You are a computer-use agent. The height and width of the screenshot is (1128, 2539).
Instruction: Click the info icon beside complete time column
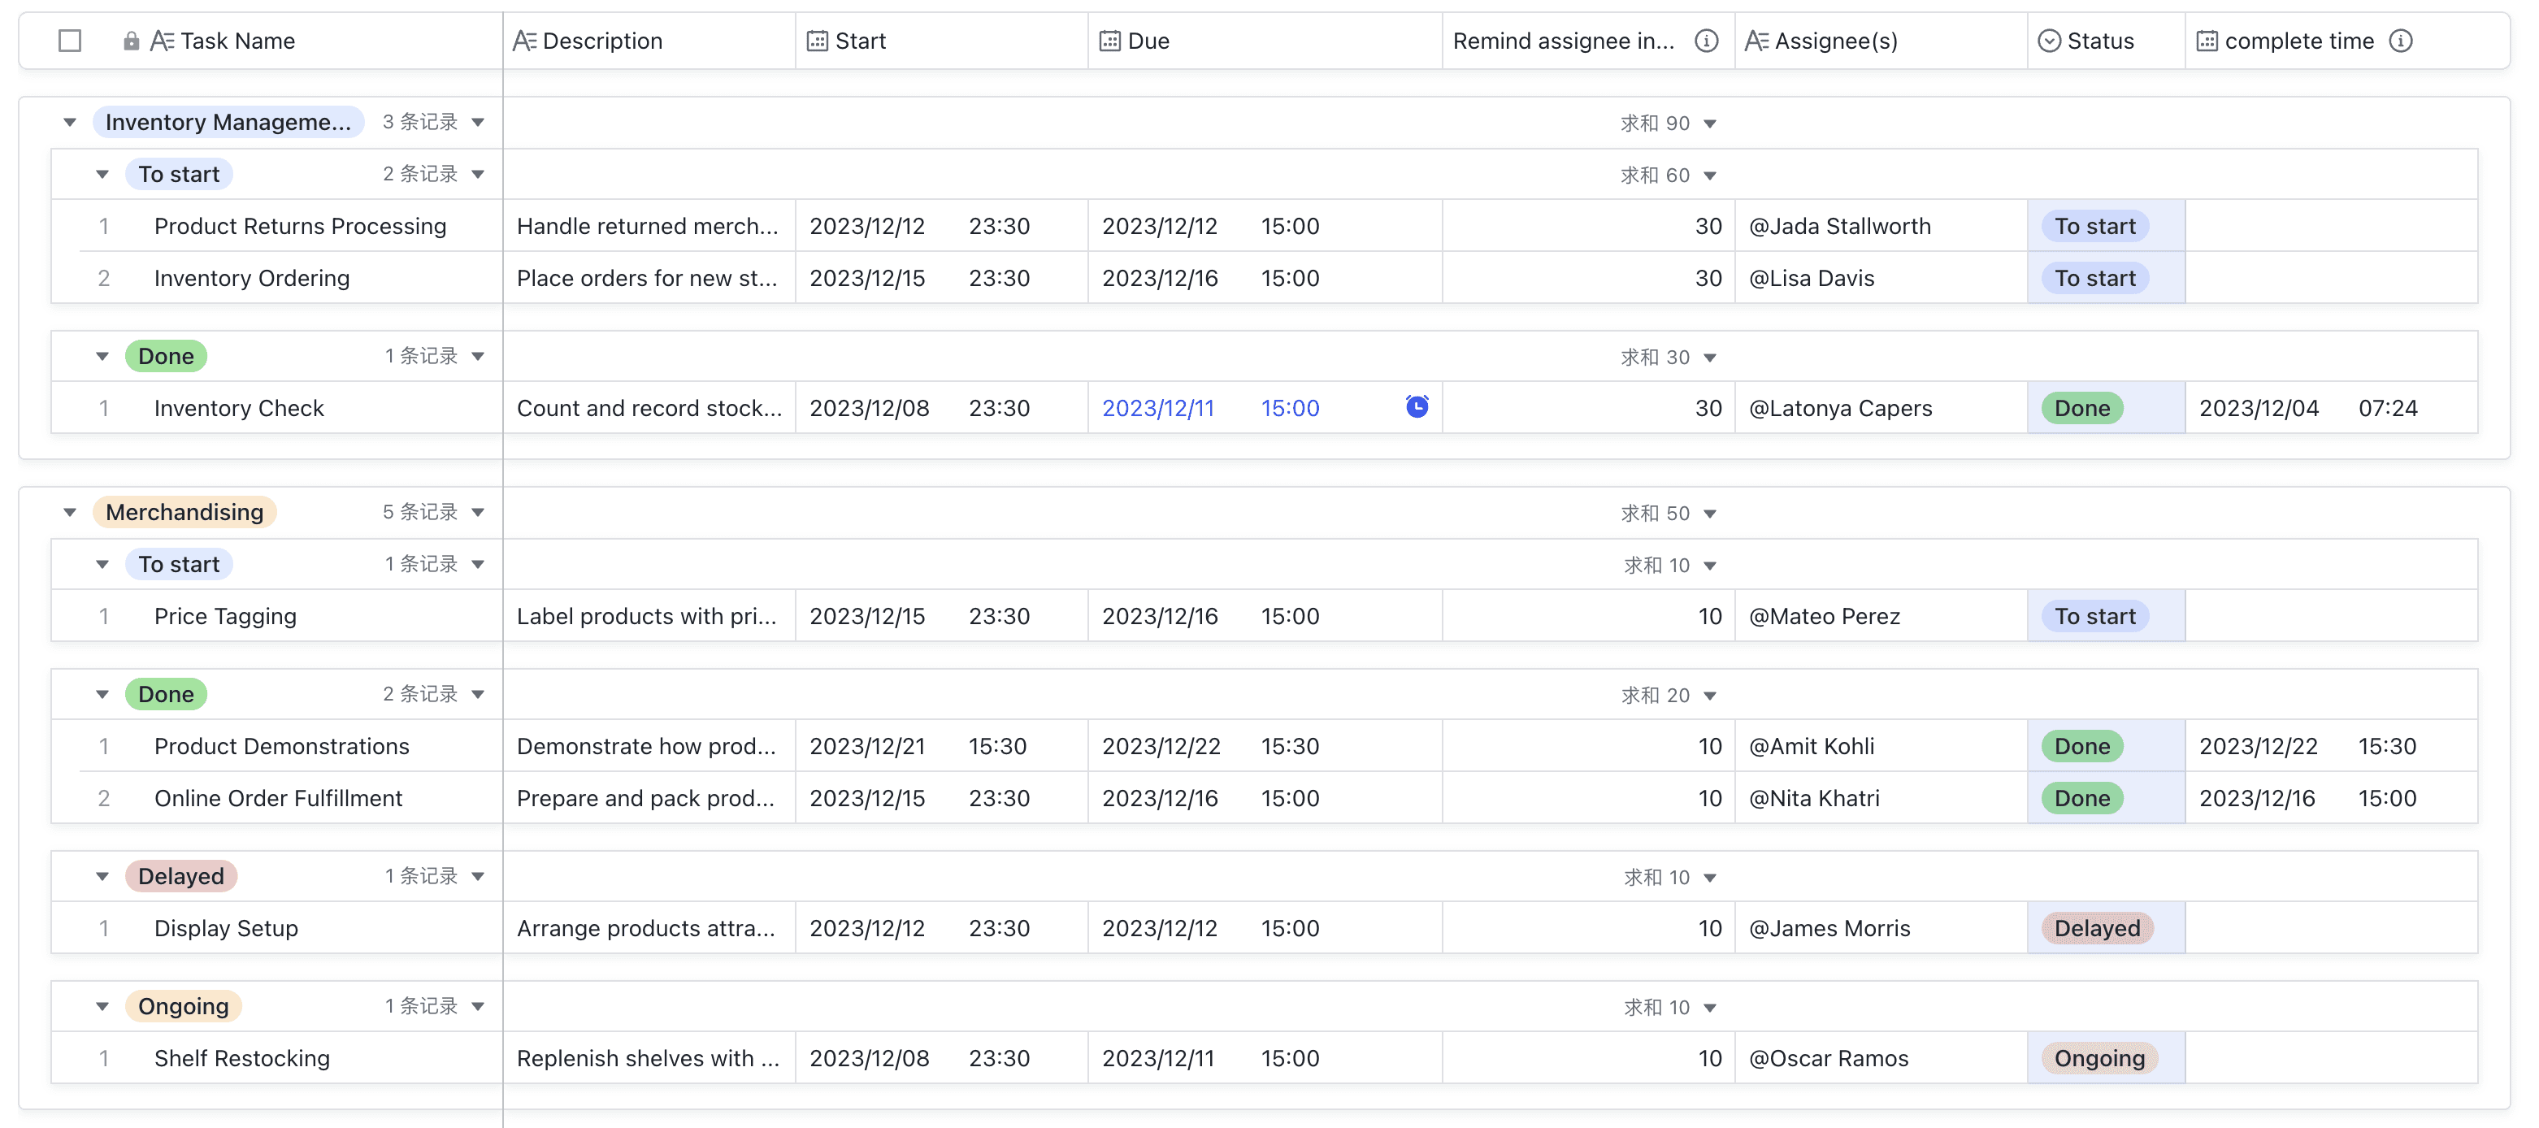[2401, 41]
